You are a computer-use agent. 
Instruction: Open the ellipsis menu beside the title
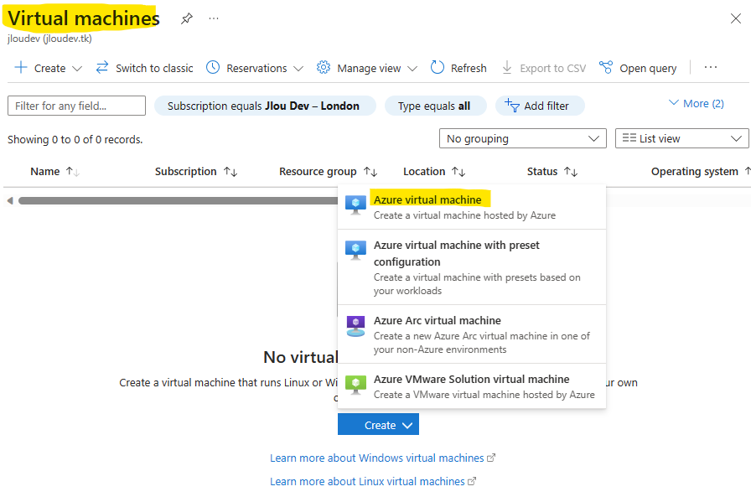click(214, 18)
